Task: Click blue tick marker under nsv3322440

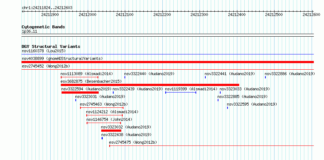Action: point(125,77)
